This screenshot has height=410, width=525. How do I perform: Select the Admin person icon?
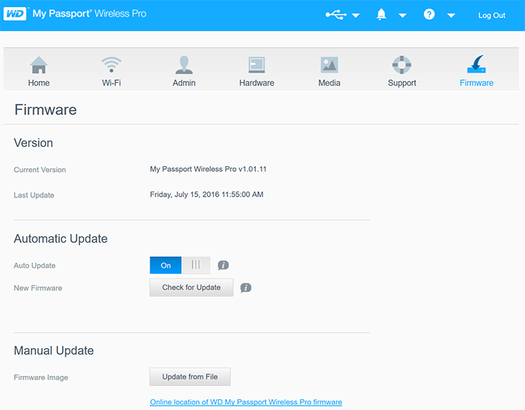(x=184, y=66)
